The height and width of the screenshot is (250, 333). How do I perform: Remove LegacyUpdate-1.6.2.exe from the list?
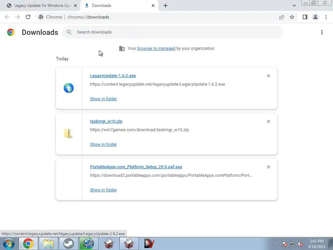pos(268,76)
